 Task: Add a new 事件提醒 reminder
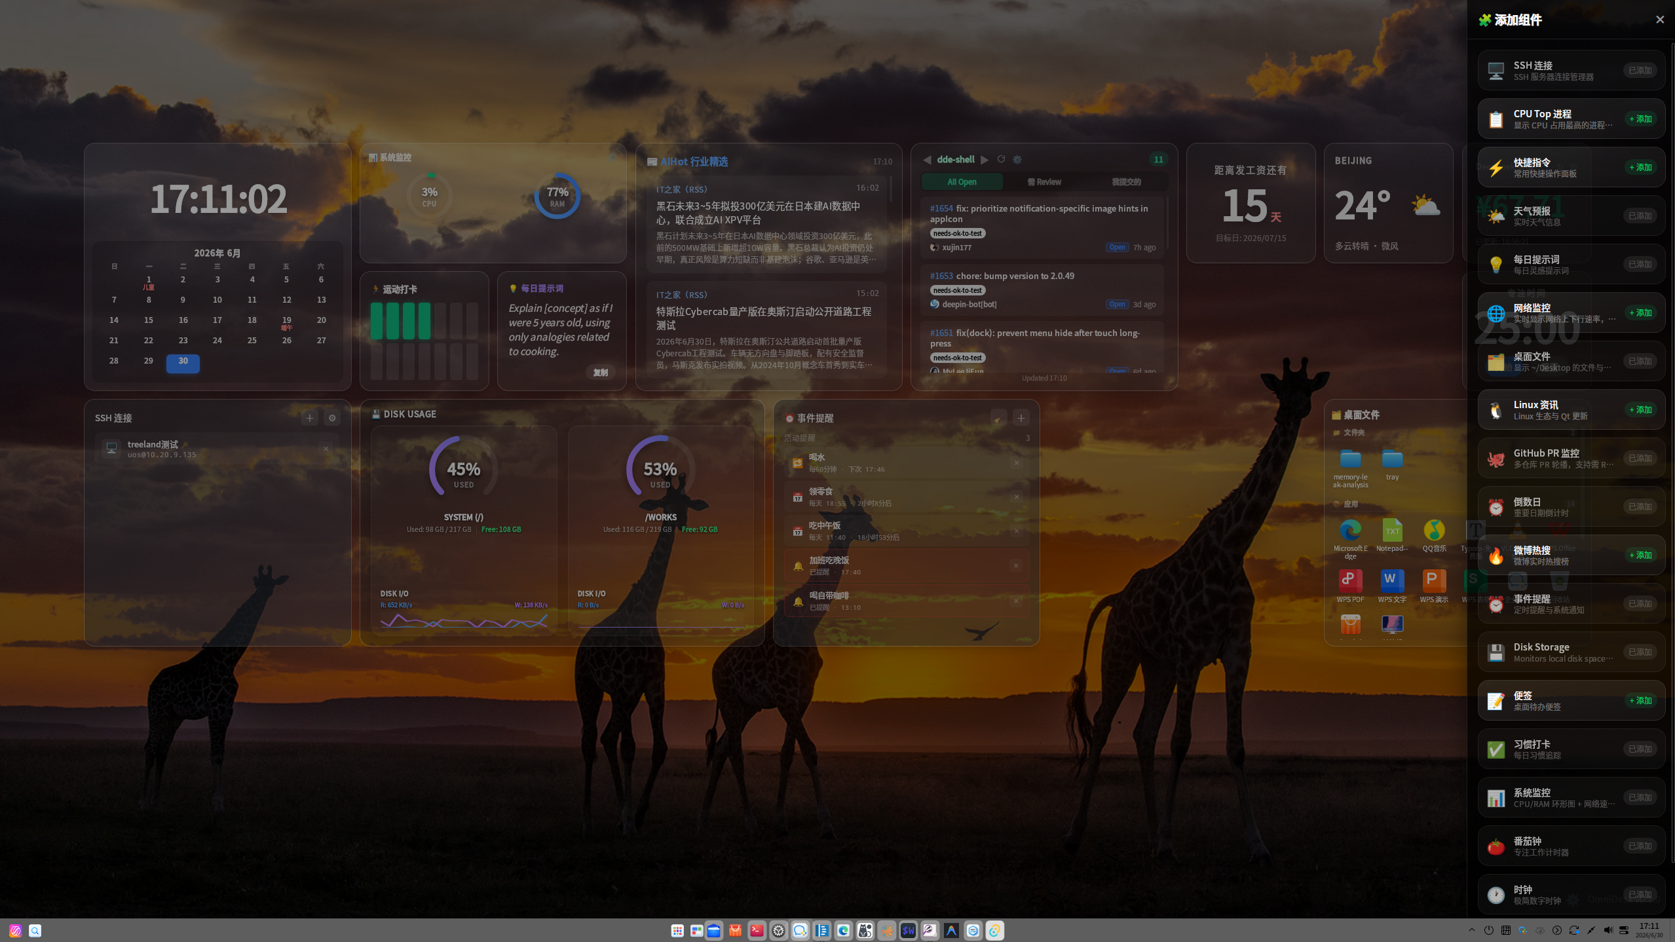point(1021,418)
